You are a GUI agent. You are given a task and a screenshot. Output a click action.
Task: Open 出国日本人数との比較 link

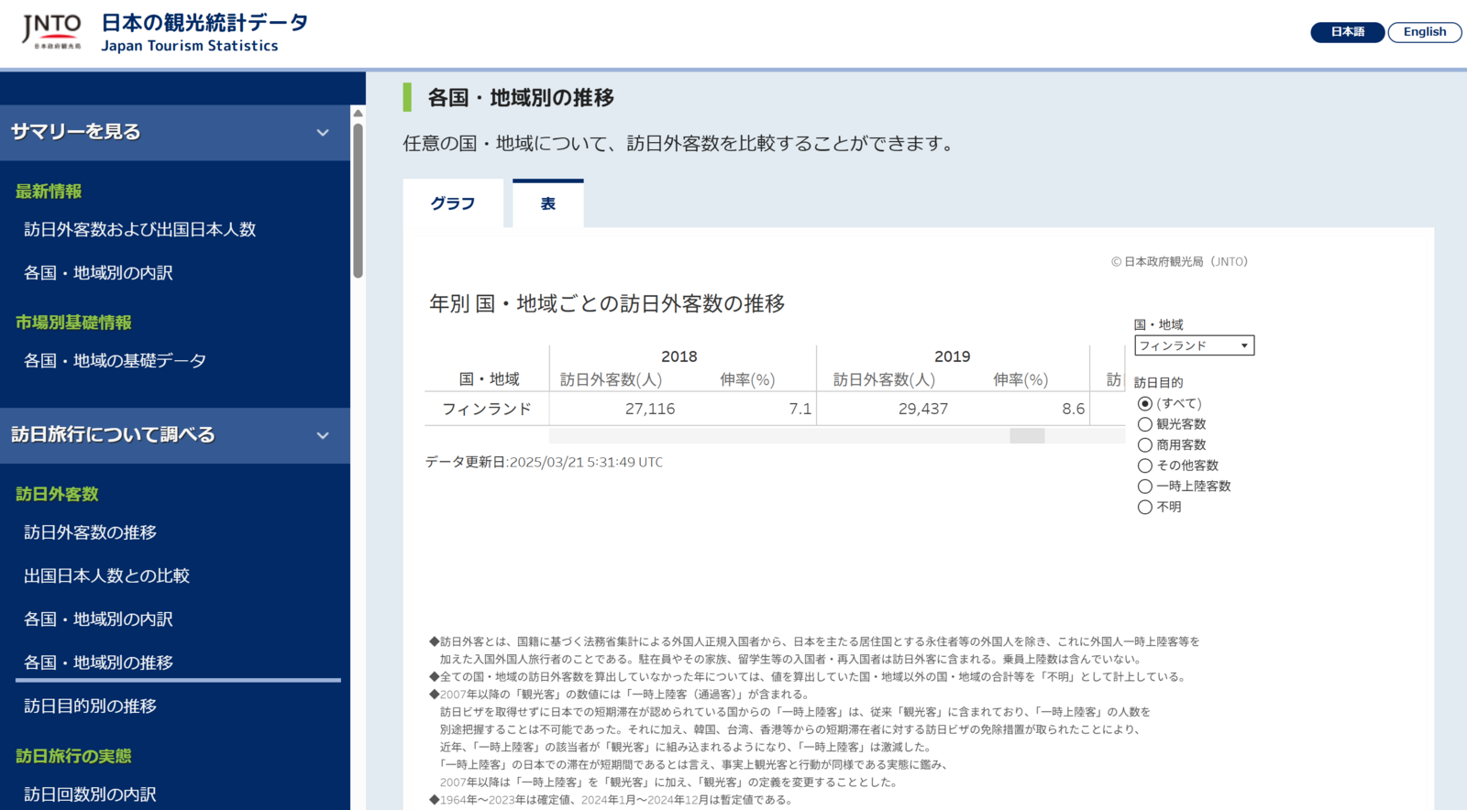(x=106, y=575)
